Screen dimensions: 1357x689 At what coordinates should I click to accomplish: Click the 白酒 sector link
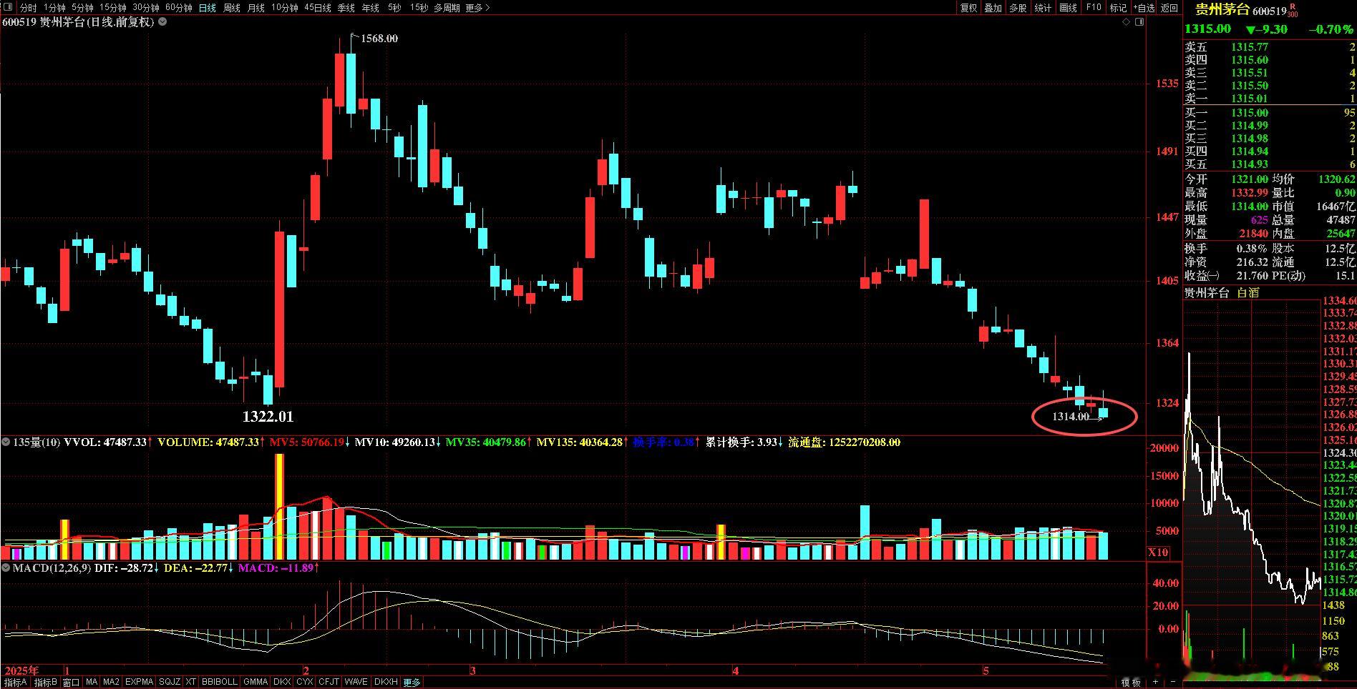click(x=1247, y=293)
